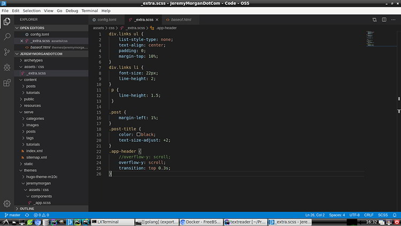Open the Extensions view icon

coord(7,83)
